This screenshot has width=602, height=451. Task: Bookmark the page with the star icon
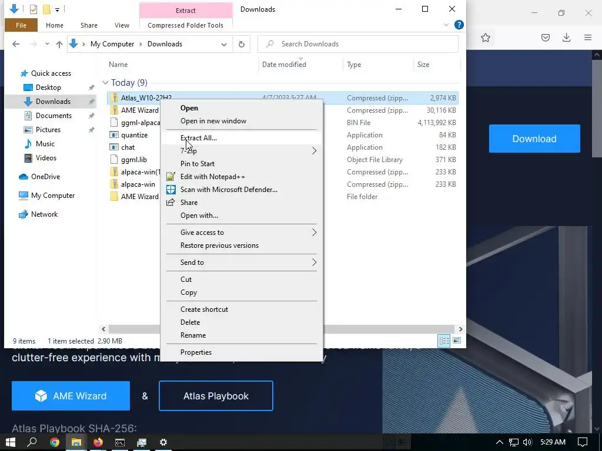(485, 38)
